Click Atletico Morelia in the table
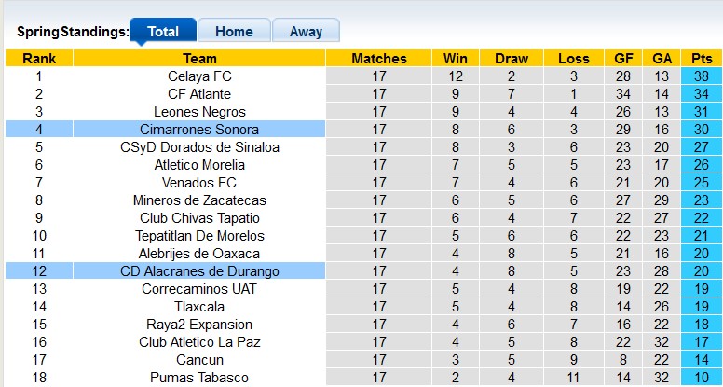This screenshot has height=387, width=723. pos(199,165)
